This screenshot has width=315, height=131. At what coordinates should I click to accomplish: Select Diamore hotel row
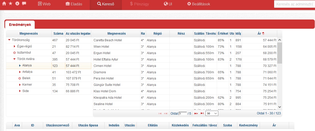(184, 72)
